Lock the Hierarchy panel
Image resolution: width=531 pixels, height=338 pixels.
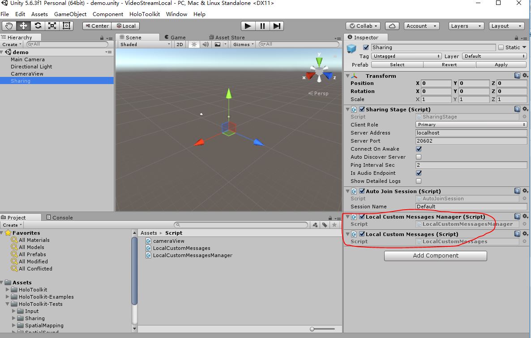pos(102,38)
